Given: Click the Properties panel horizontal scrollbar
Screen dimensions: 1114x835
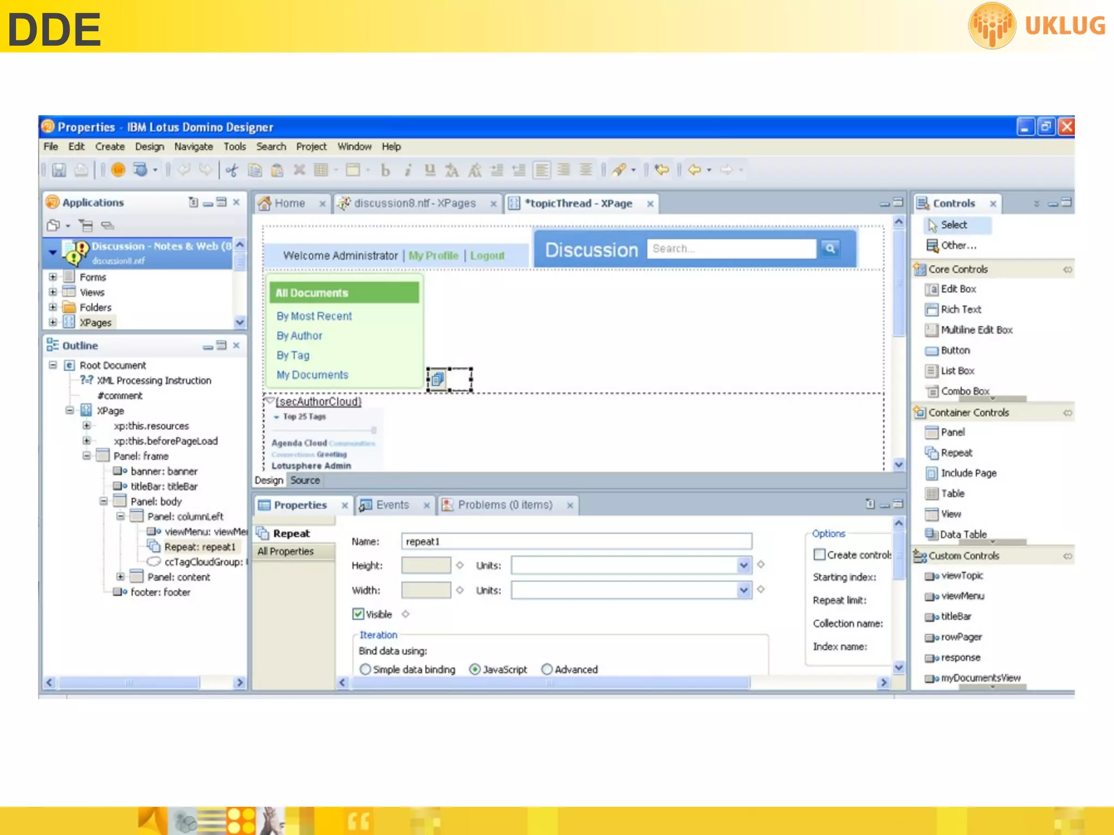Looking at the screenshot, I should pos(549,682).
